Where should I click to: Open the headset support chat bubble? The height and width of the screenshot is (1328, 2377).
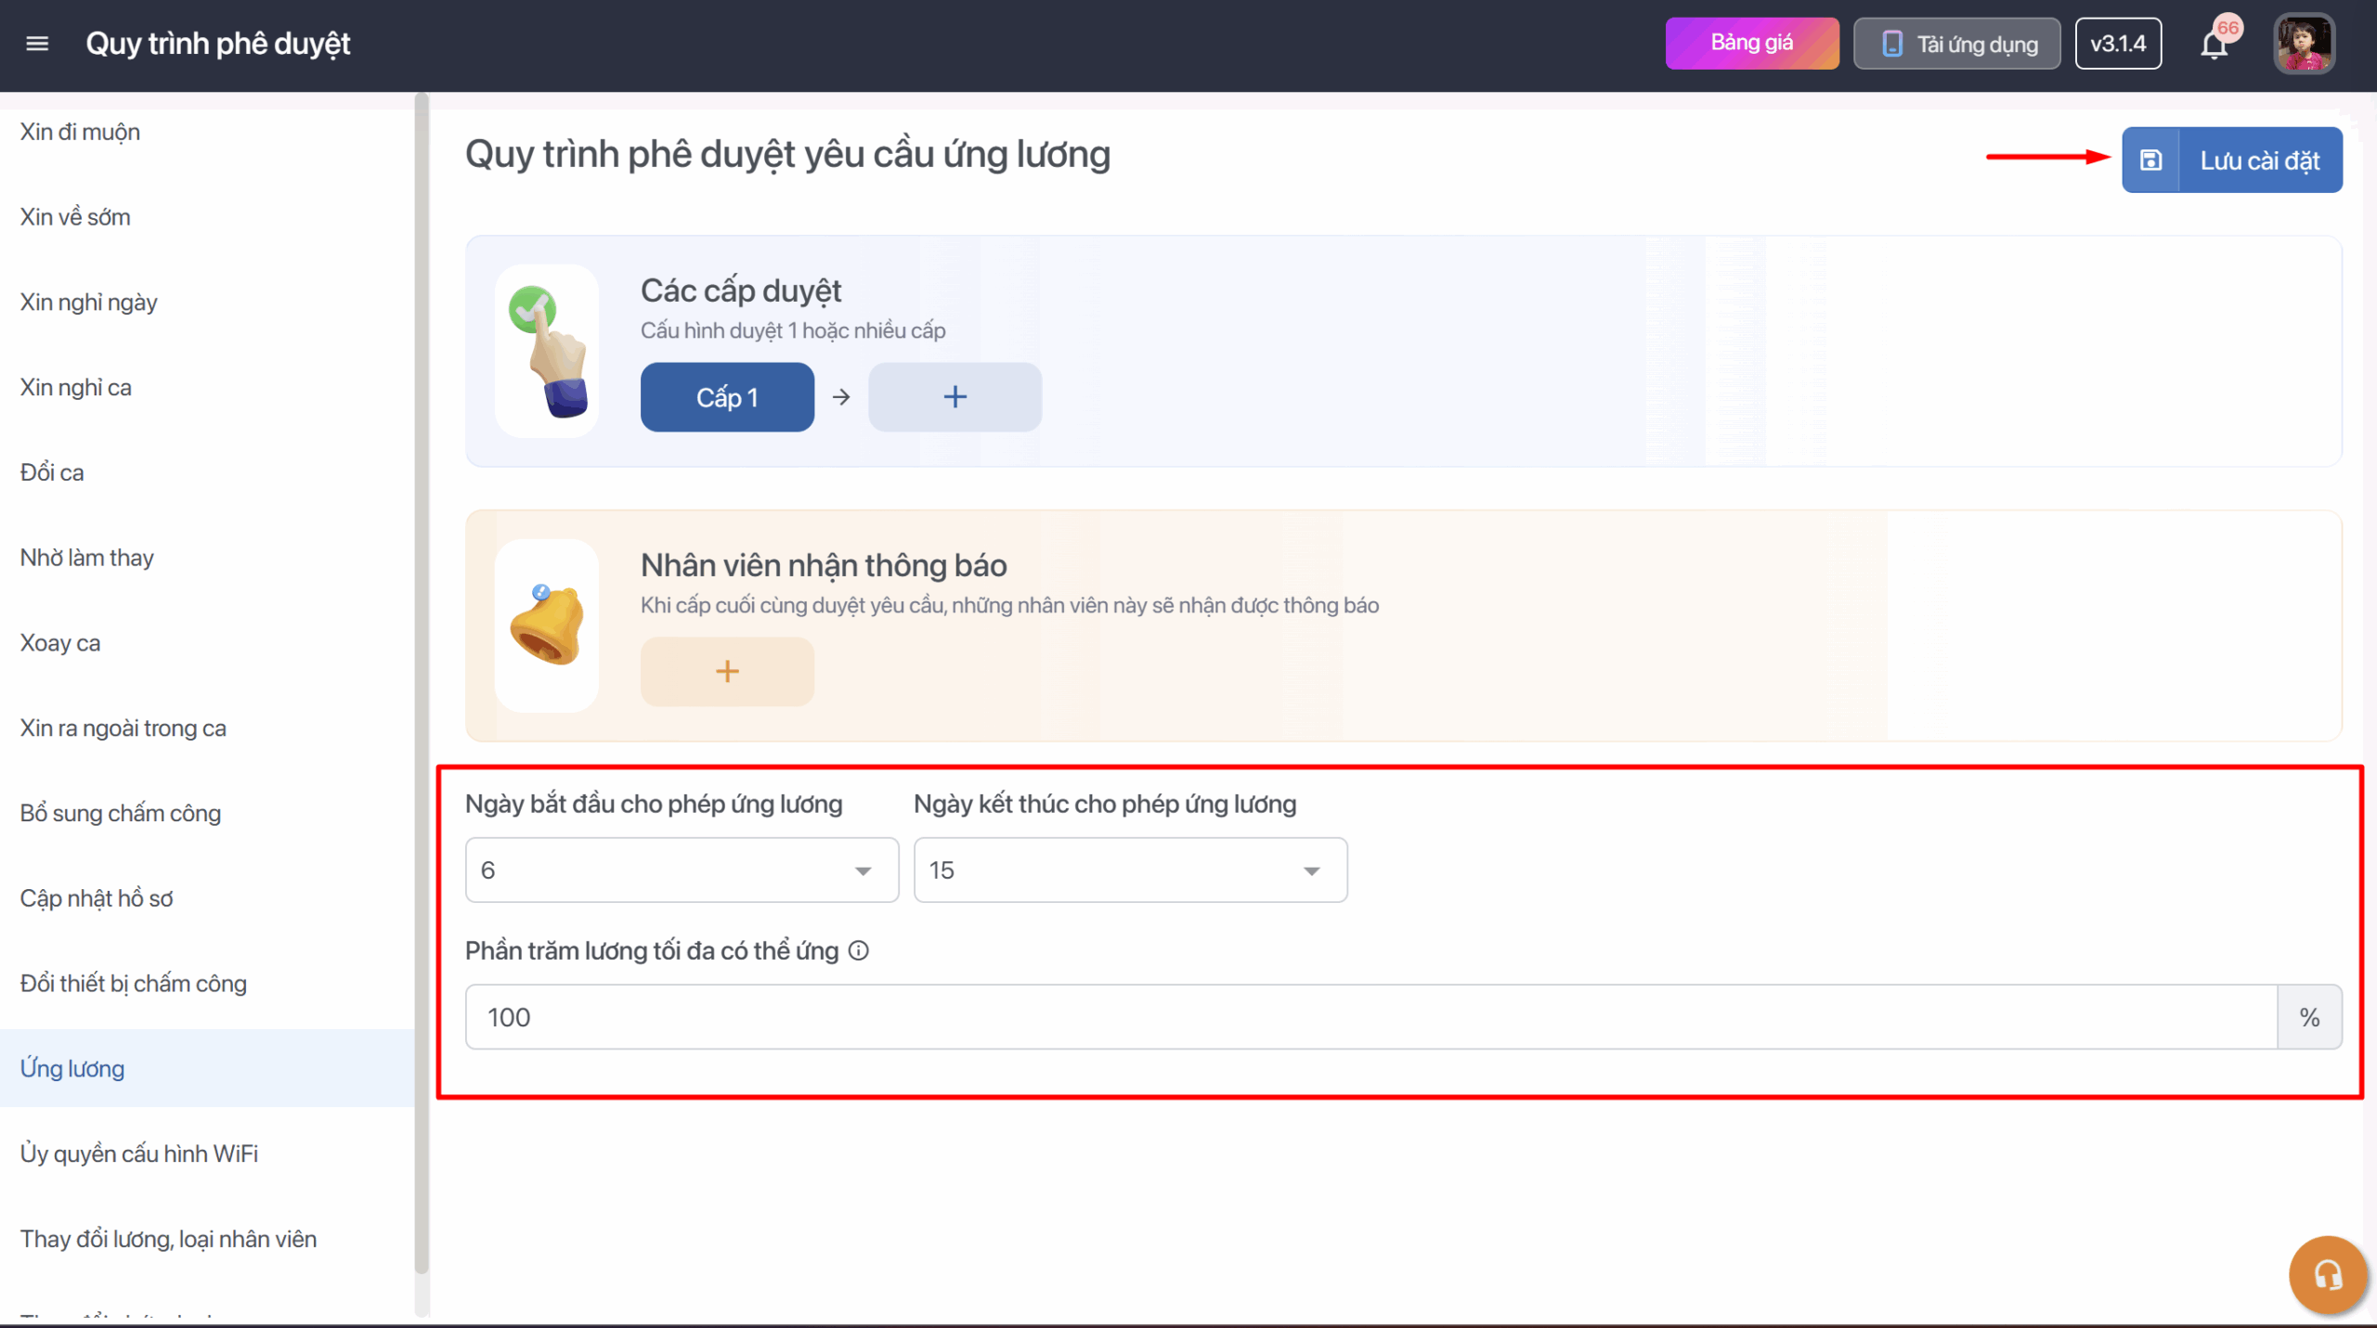point(2328,1275)
